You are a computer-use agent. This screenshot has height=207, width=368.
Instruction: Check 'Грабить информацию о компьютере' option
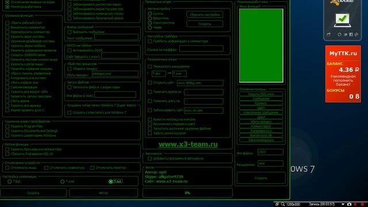(150, 41)
